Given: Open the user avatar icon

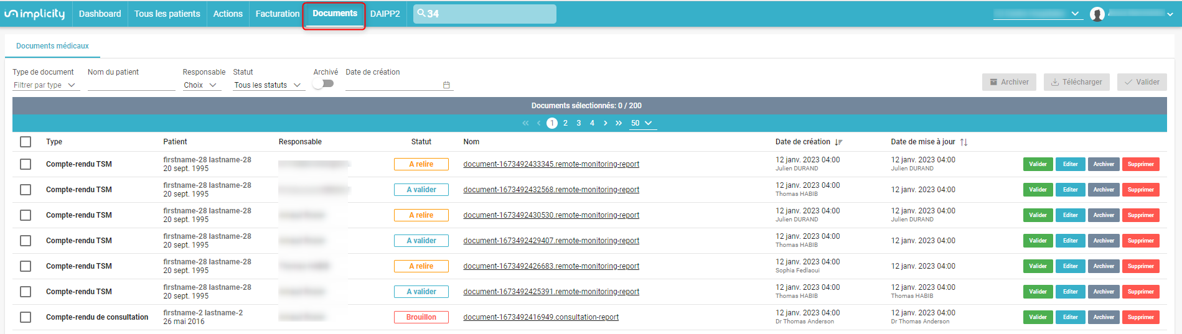Looking at the screenshot, I should (1097, 14).
